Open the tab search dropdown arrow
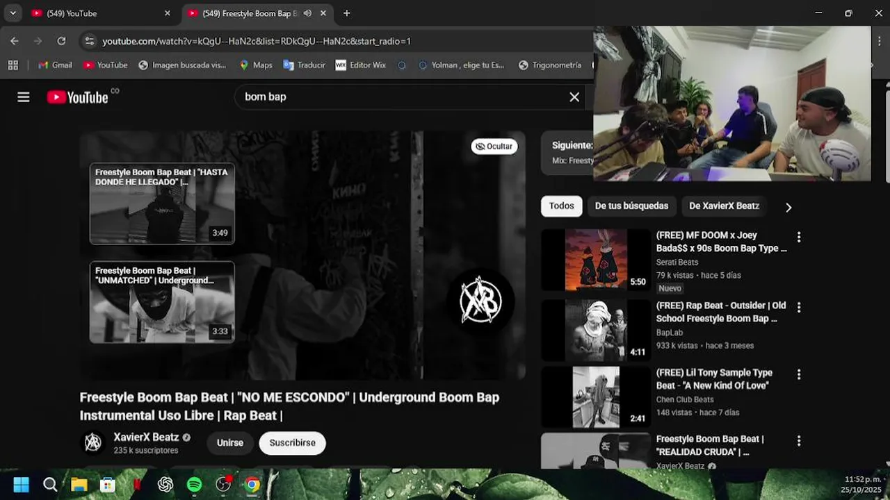890x500 pixels. [13, 13]
